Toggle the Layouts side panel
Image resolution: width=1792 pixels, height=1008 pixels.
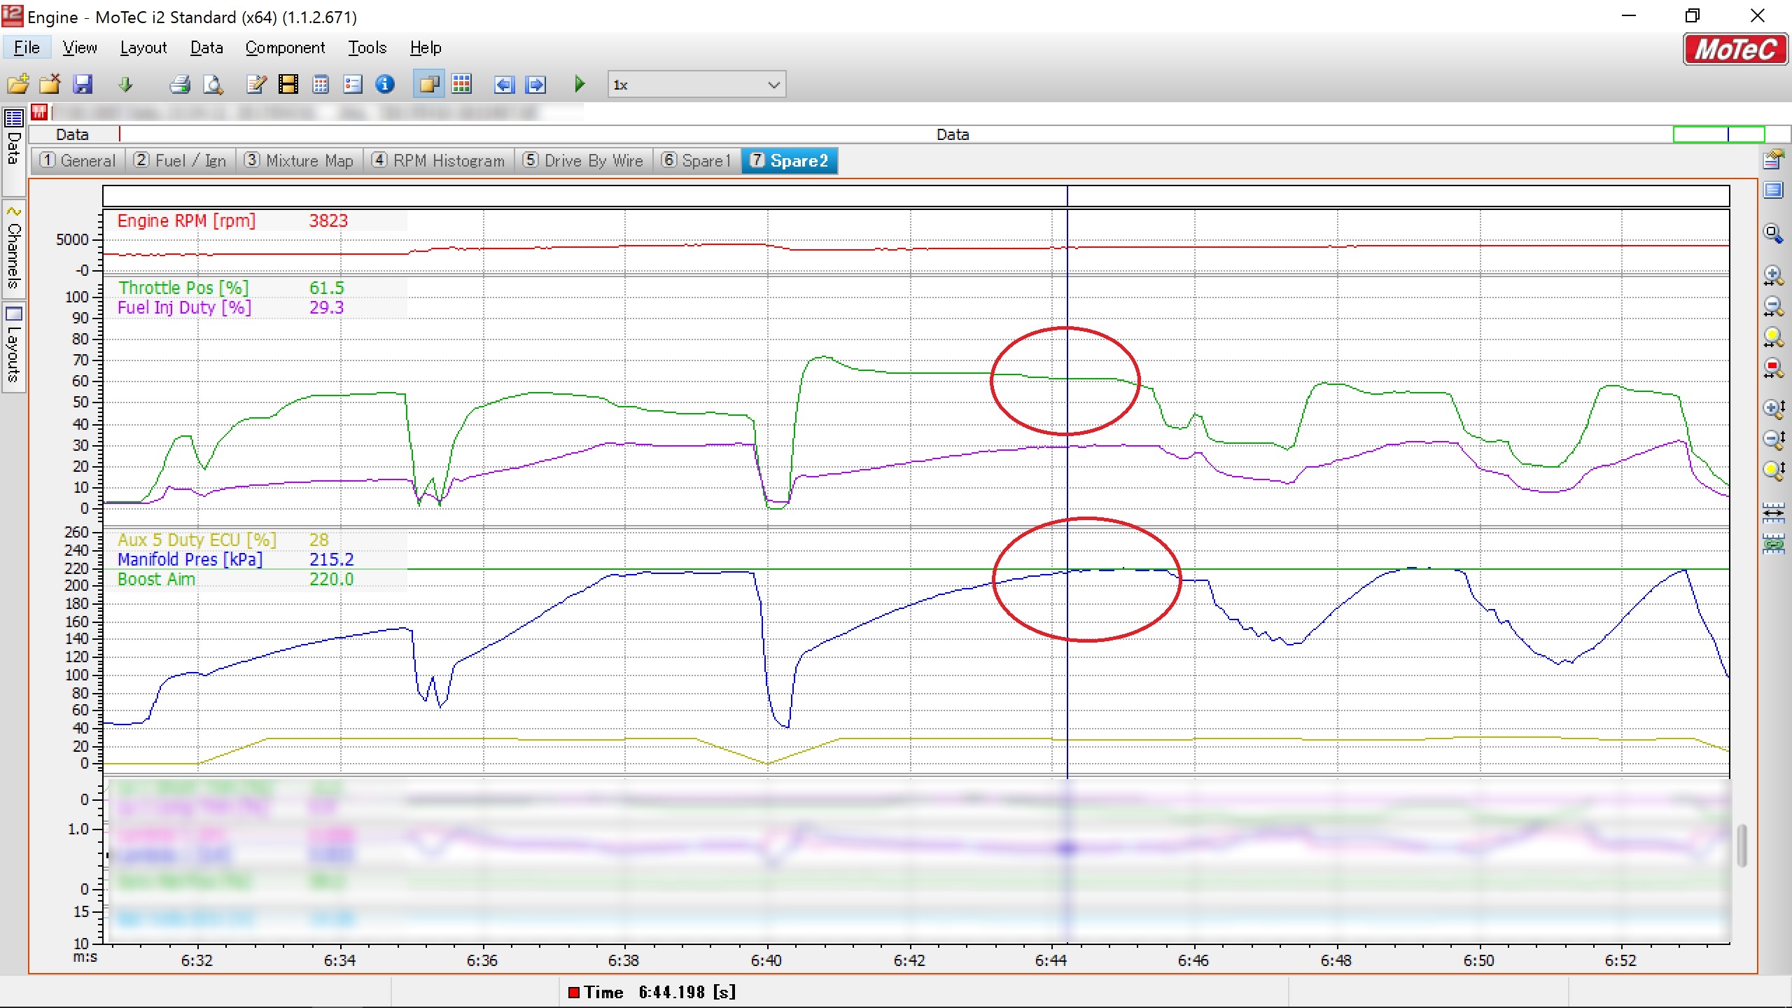pos(13,346)
